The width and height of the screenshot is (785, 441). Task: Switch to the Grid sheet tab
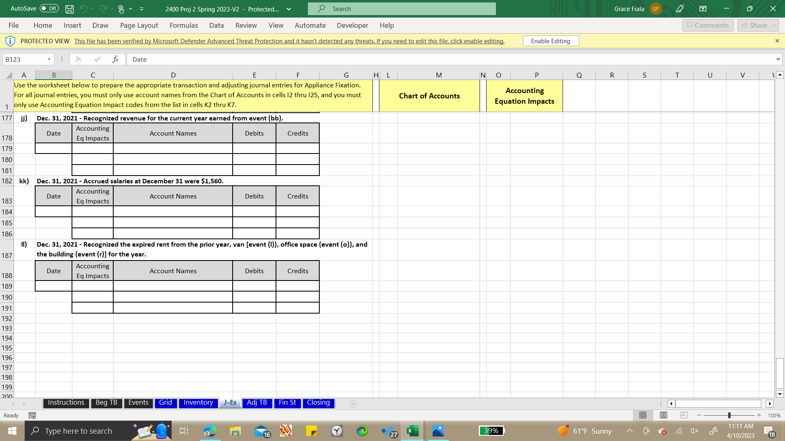[166, 403]
